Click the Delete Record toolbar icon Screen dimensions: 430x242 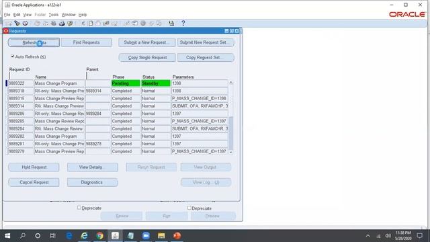point(114,24)
